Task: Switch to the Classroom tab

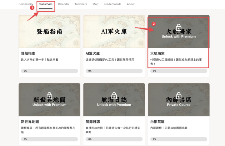Action: tap(46, 4)
